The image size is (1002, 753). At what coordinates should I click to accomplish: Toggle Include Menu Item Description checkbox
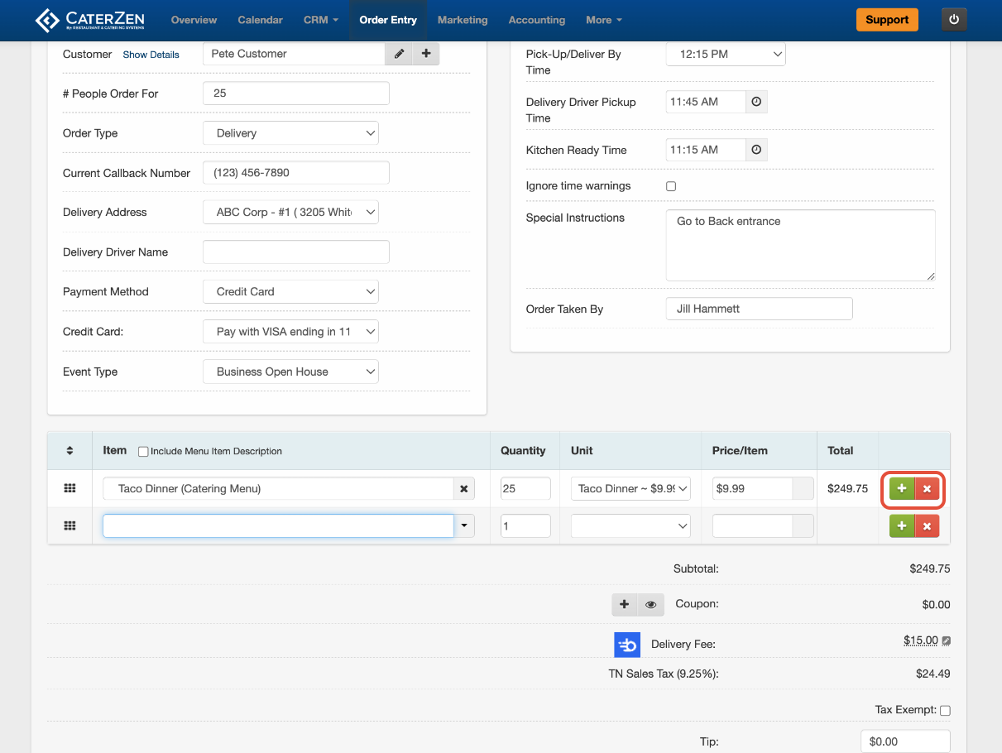click(143, 452)
